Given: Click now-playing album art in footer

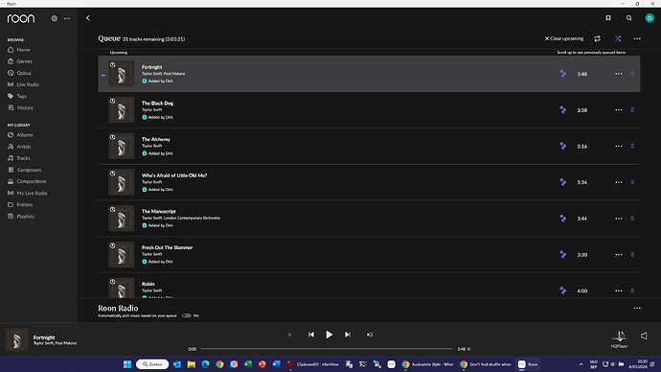Looking at the screenshot, I should tap(16, 339).
